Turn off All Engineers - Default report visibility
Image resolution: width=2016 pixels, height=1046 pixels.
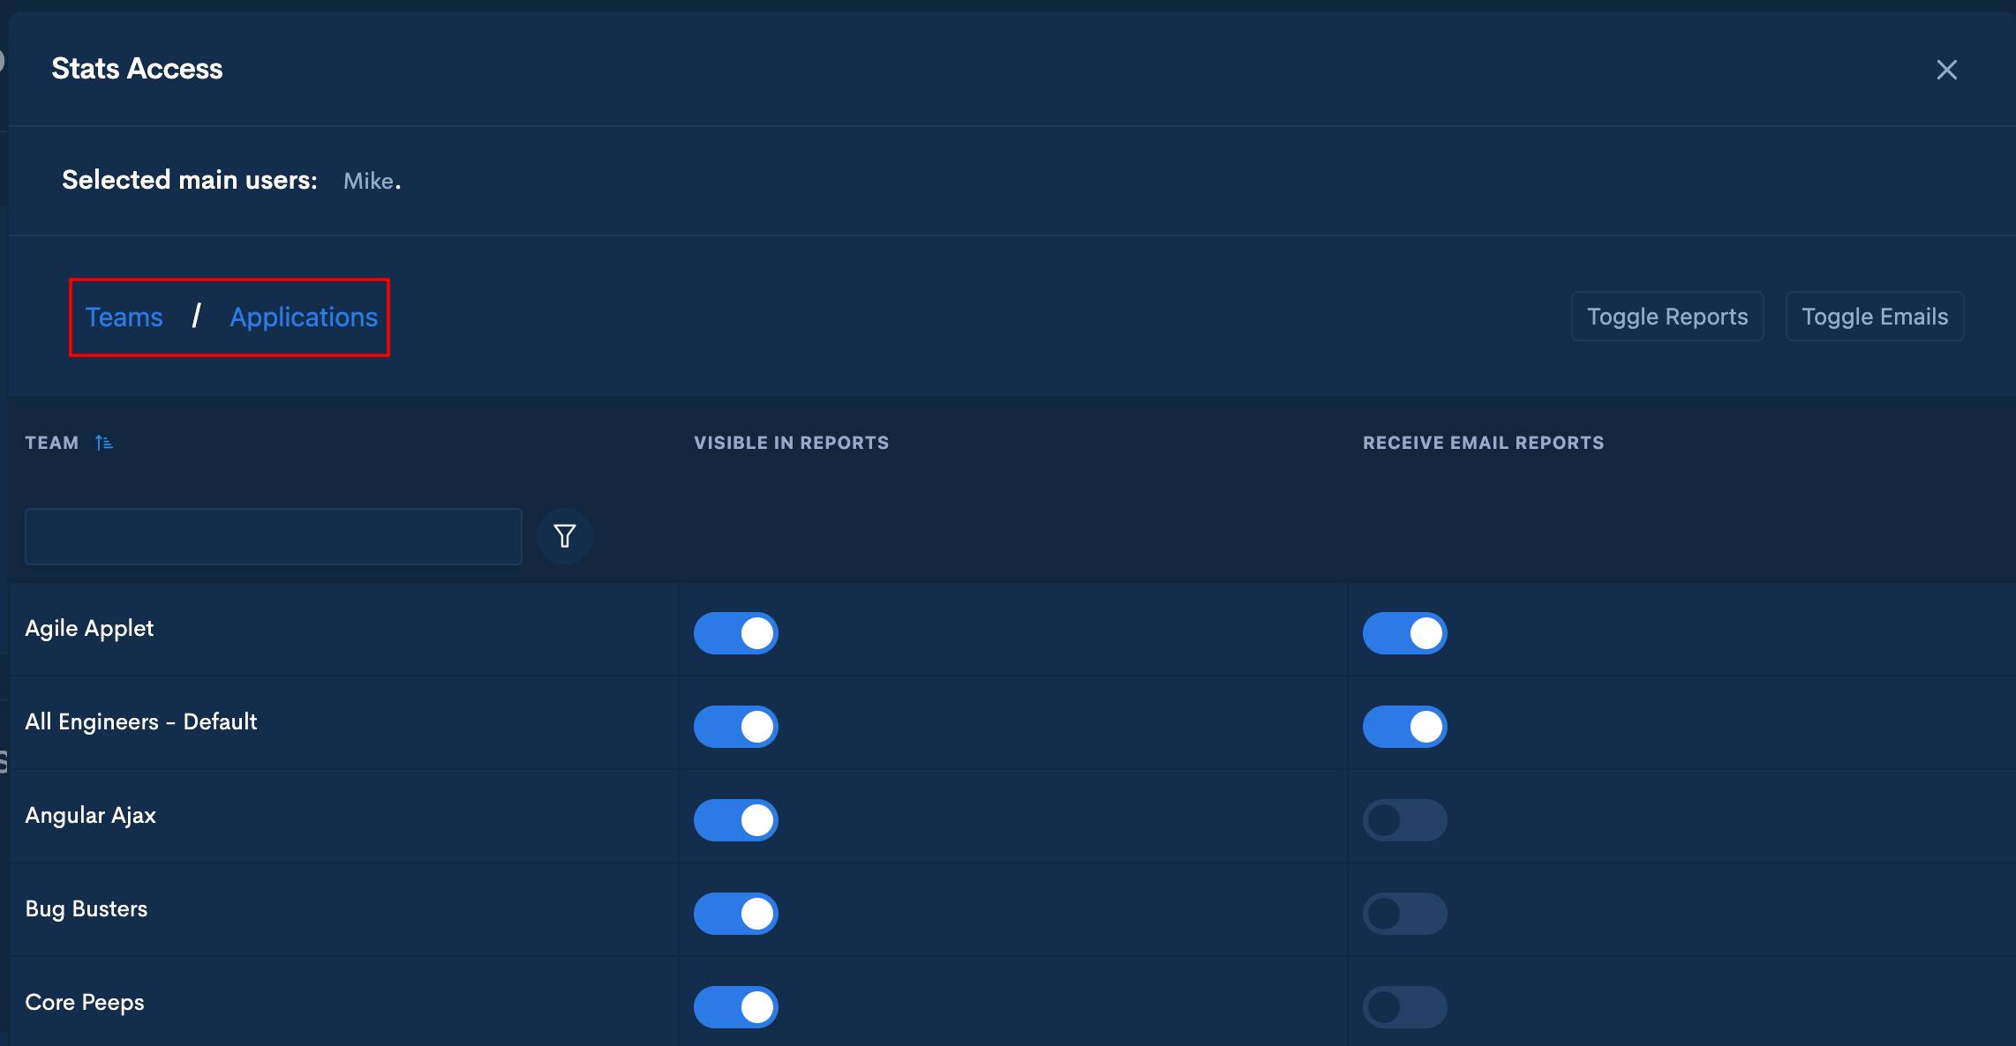735,727
